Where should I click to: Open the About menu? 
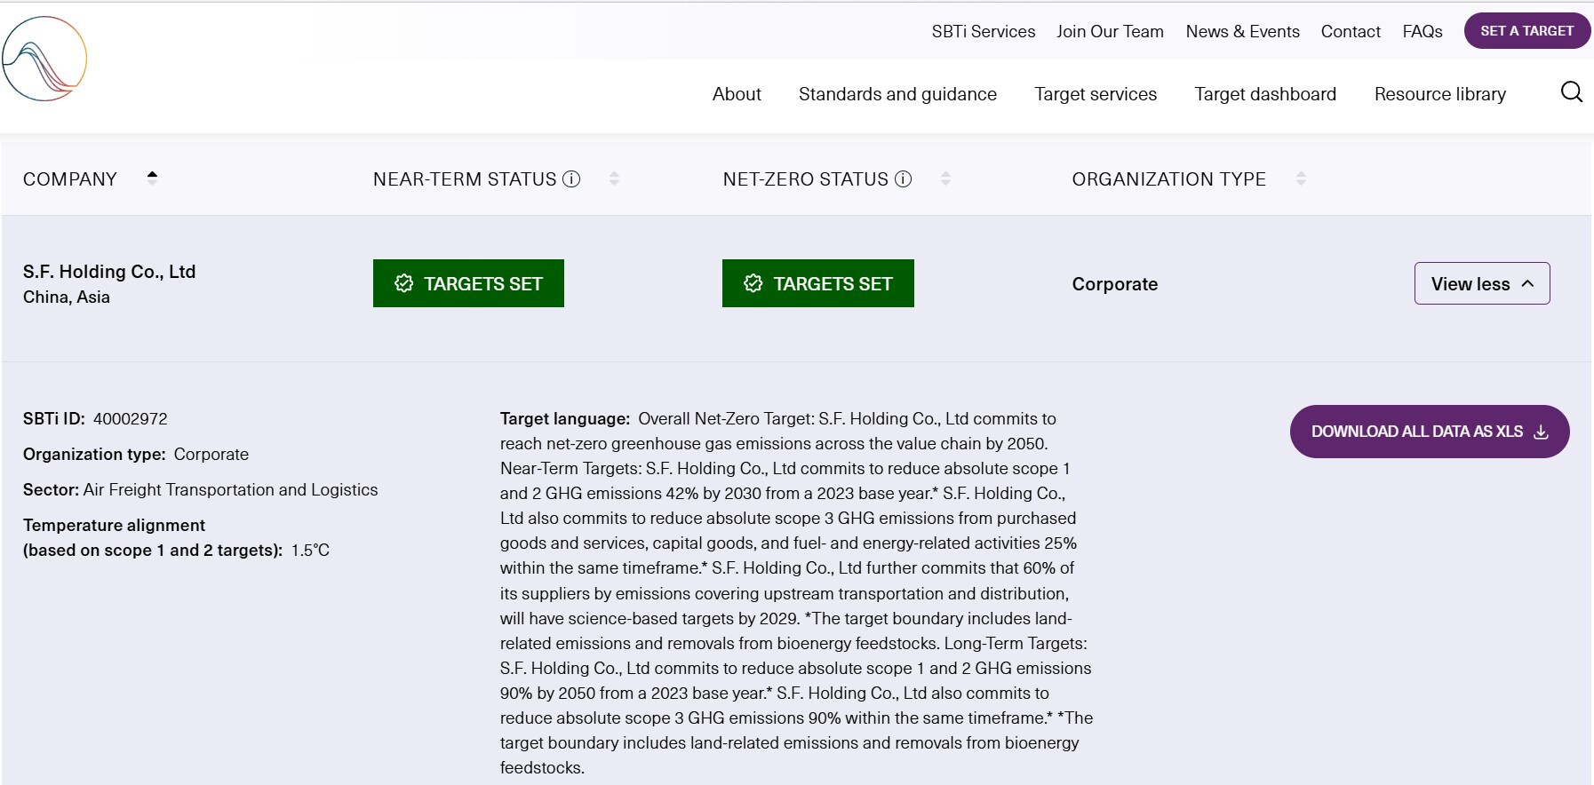point(737,94)
